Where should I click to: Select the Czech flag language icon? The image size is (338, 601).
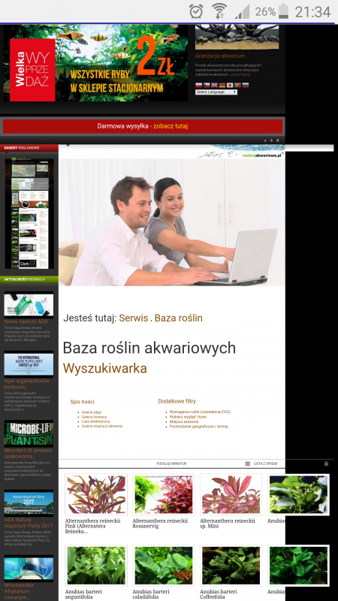tap(207, 85)
